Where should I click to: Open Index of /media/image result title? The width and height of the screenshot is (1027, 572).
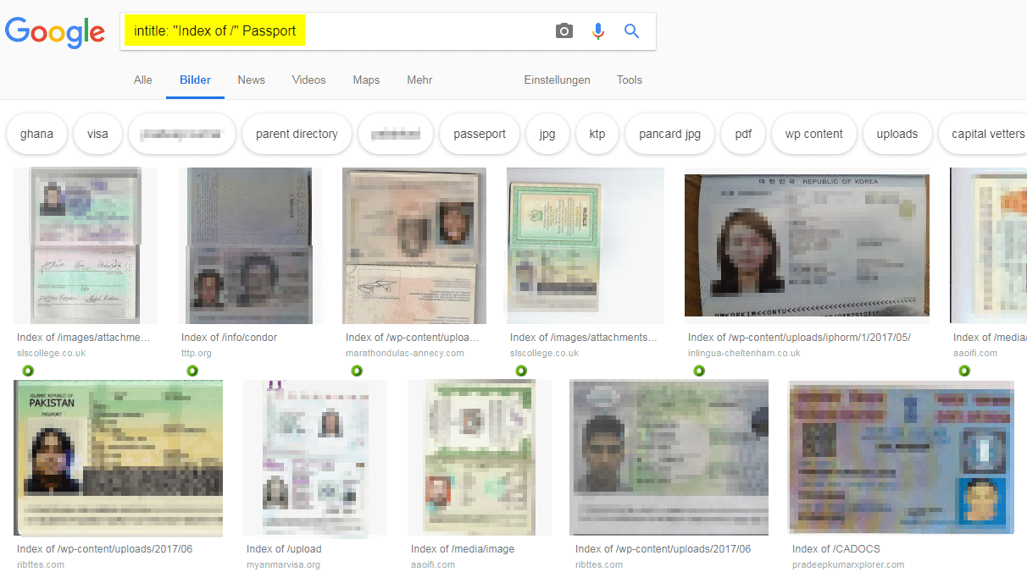(x=463, y=549)
